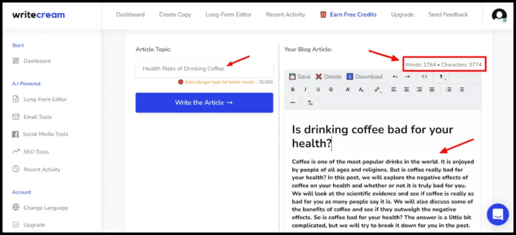Open Recent Activity in the sidebar
The height and width of the screenshot is (235, 516).
[x=37, y=170]
